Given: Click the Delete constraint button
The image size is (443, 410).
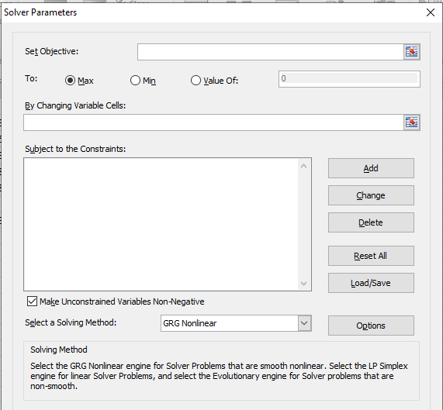Looking at the screenshot, I should pyautogui.click(x=371, y=222).
